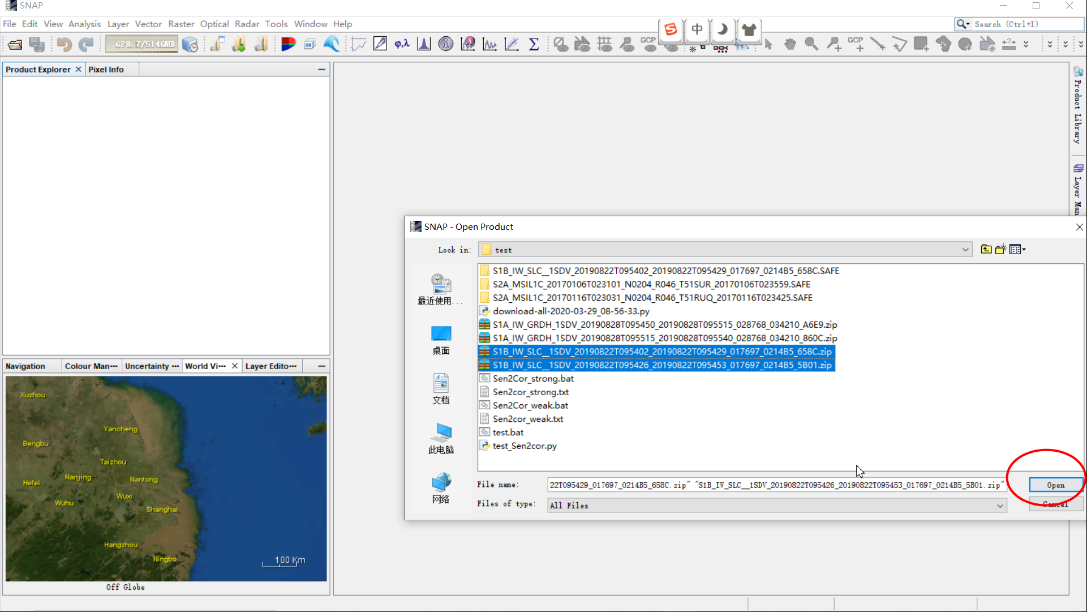Viewport: 1087px width, 612px height.
Task: Create a new folder in the dialog
Action: tap(1001, 249)
